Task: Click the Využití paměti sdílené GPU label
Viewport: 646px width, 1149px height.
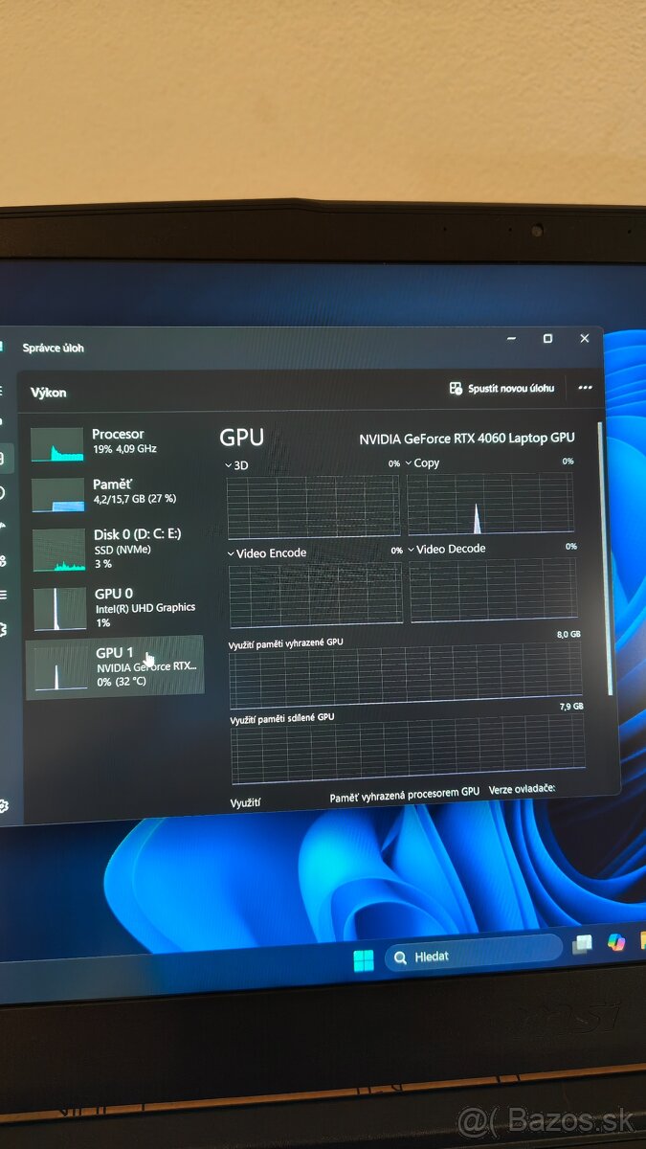Action: coord(283,717)
